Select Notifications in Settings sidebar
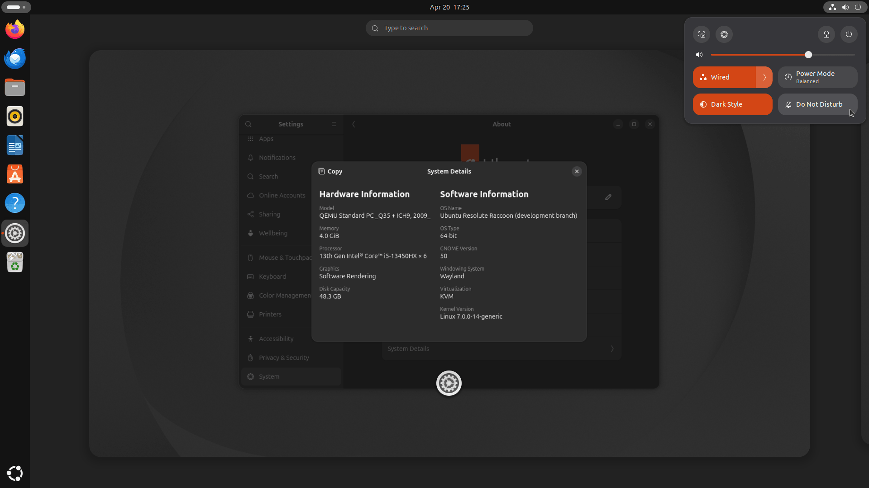The image size is (869, 488). [x=277, y=158]
